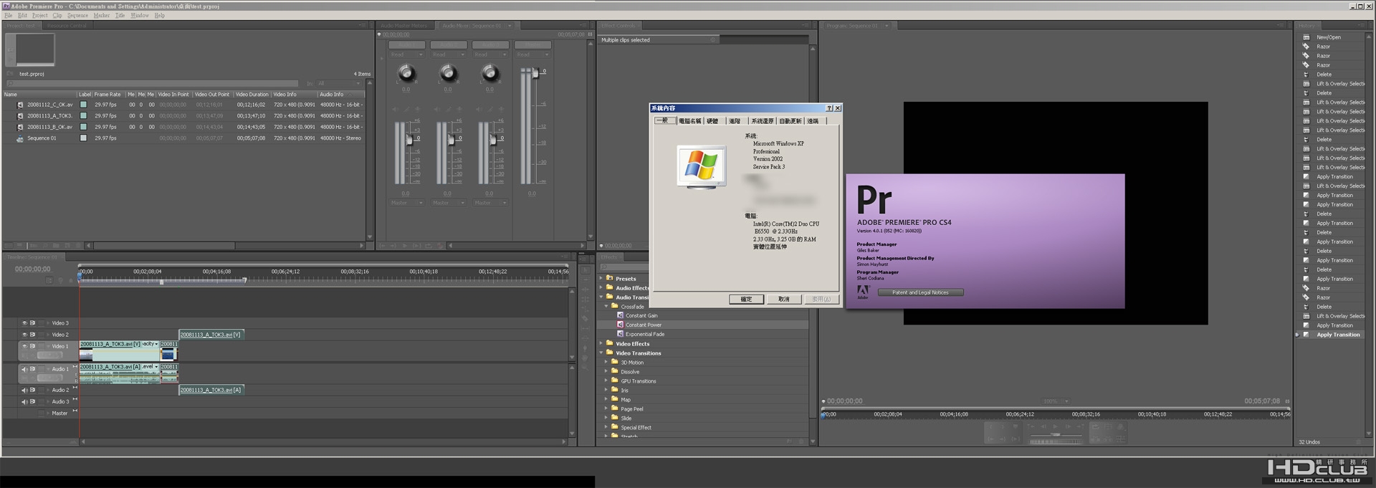This screenshot has height=488, width=1376.
Task: Click the 20081113_A_TOK3 clip file icon
Action: tap(20, 115)
